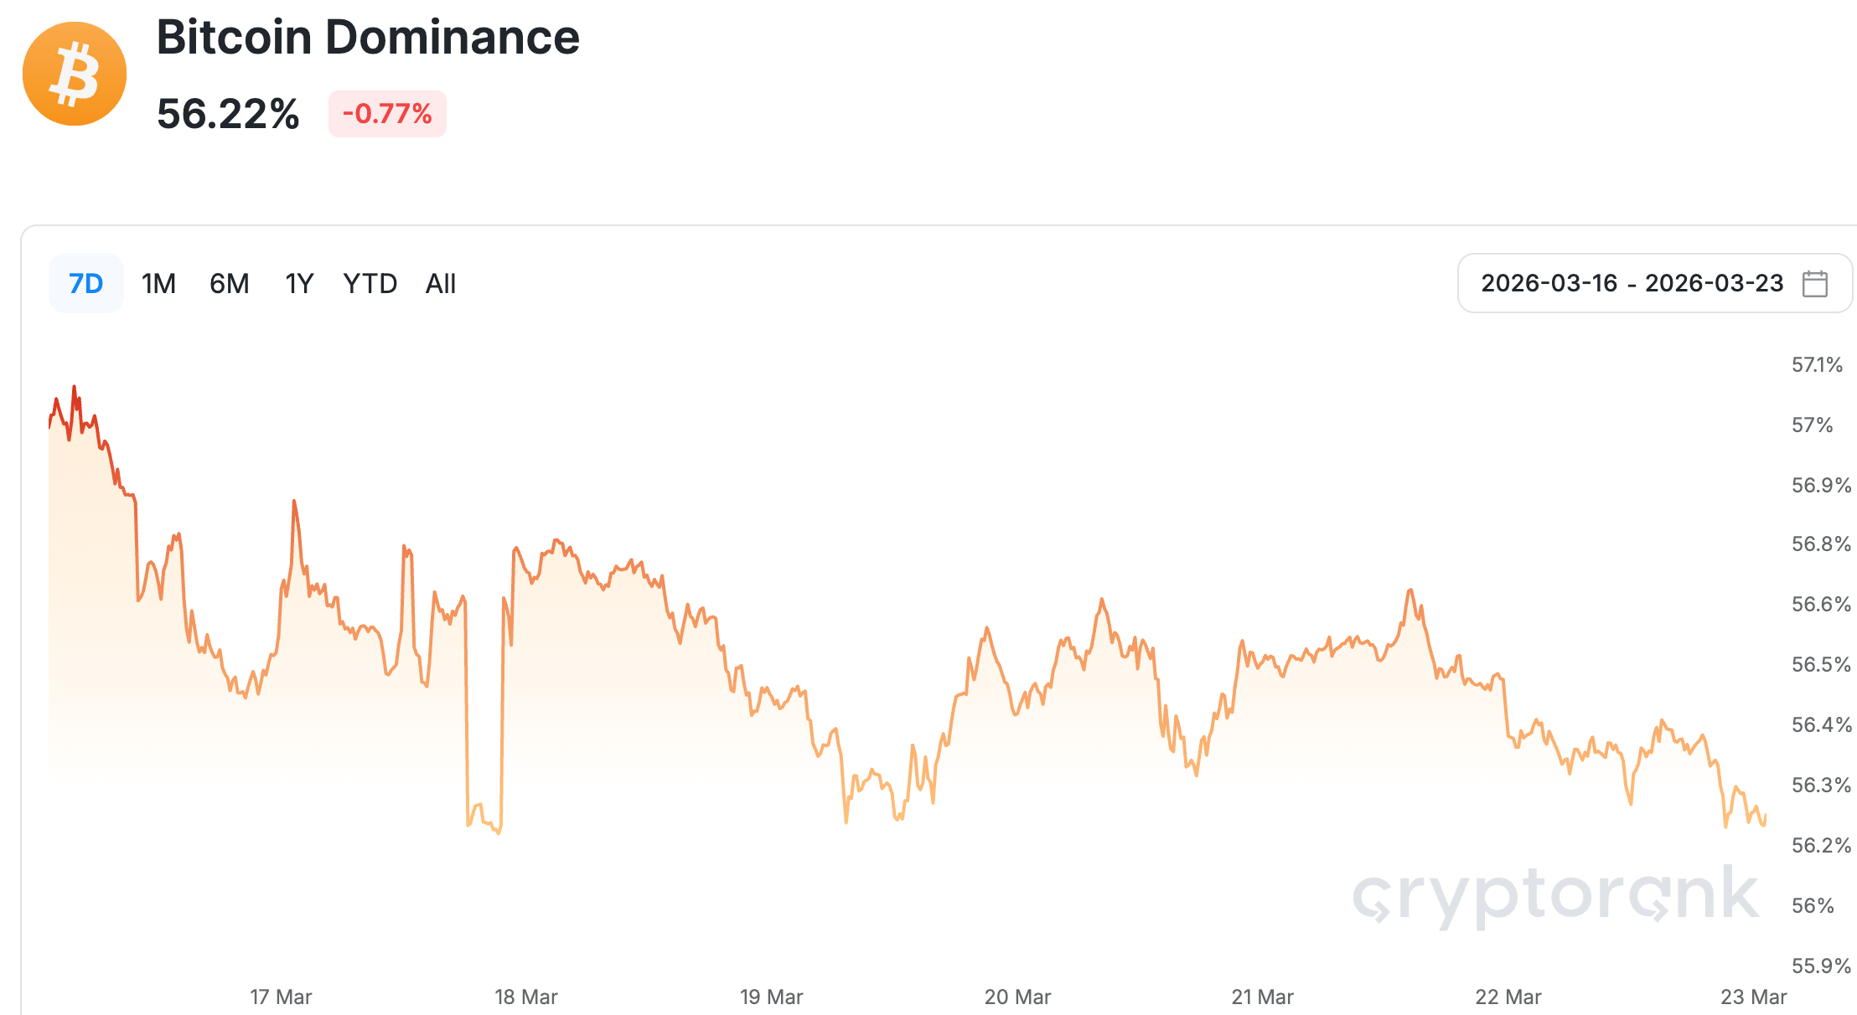The height and width of the screenshot is (1015, 1857).
Task: Click the 17 Mar x-axis label
Action: pos(281,997)
